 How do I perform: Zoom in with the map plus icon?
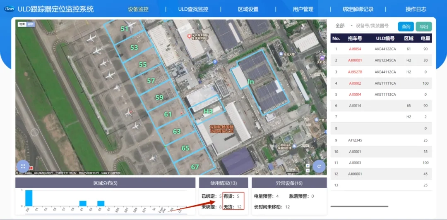pyautogui.click(x=308, y=166)
